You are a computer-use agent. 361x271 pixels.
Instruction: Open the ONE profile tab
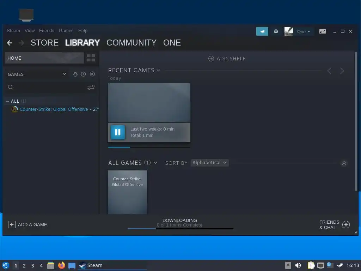[x=172, y=43]
